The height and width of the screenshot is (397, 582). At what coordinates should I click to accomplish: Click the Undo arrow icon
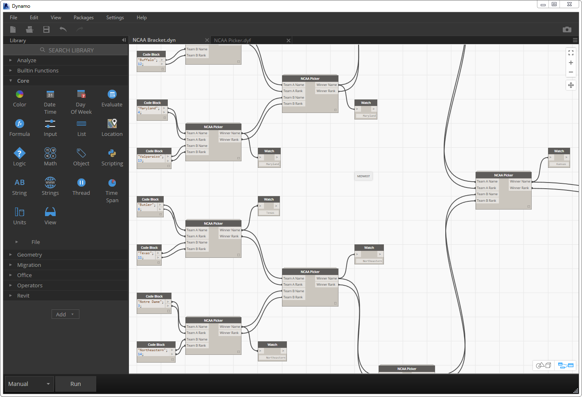63,29
